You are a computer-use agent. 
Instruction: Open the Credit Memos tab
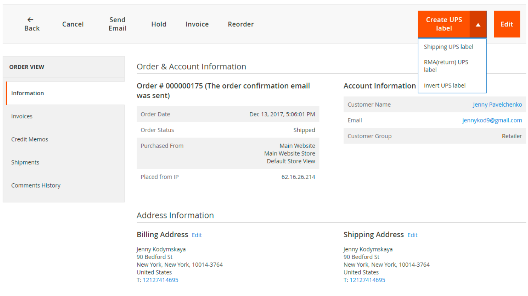(30, 139)
